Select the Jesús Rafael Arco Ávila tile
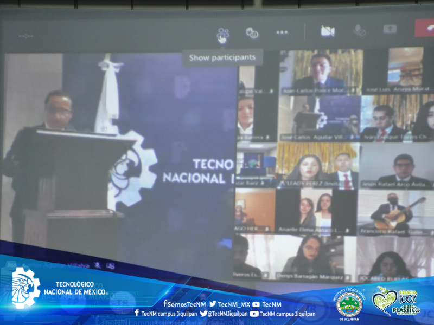The image size is (434, 325). (x=397, y=167)
